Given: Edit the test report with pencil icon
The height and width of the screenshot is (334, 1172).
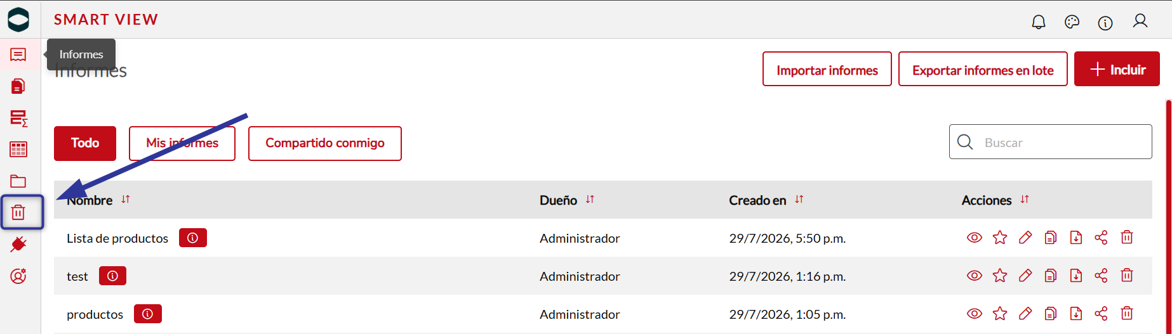Looking at the screenshot, I should click(1025, 276).
